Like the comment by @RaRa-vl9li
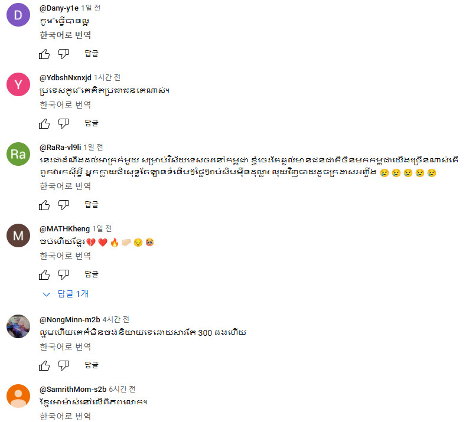 tap(44, 205)
